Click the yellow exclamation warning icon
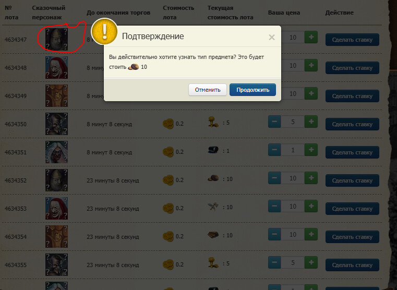Screen dimensions: 397x290 coord(104,32)
